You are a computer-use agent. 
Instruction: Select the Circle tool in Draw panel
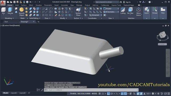click(x=50, y=12)
